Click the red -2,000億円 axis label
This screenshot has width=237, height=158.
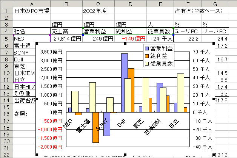point(50,147)
